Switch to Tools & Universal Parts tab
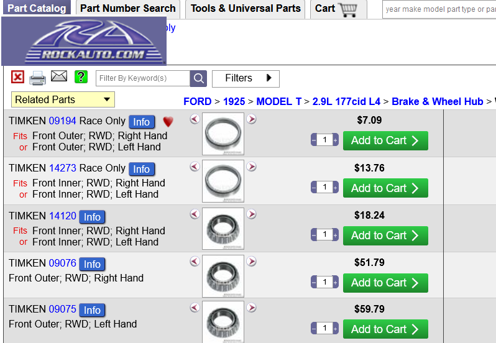Screen dimensions: 496x343 (246, 9)
